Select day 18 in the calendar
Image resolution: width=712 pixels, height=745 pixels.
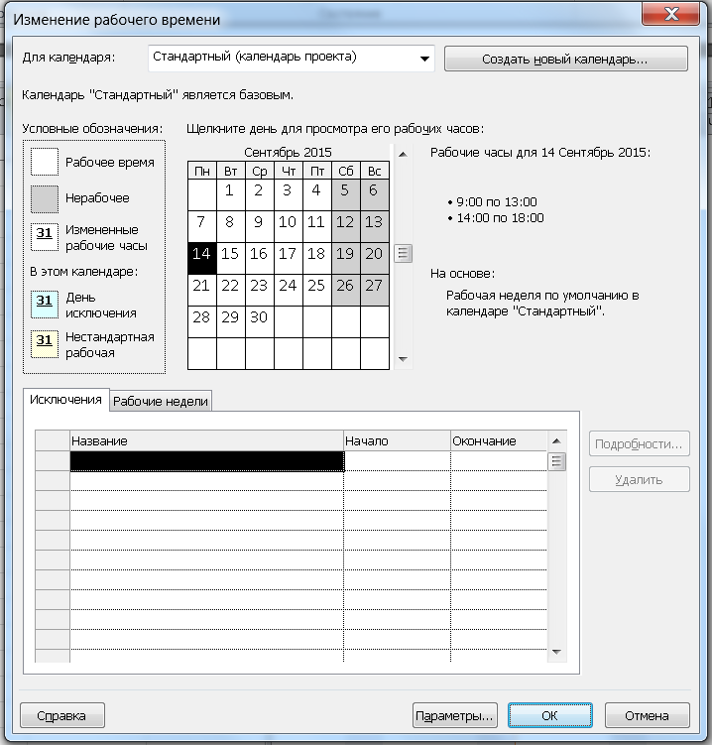316,258
